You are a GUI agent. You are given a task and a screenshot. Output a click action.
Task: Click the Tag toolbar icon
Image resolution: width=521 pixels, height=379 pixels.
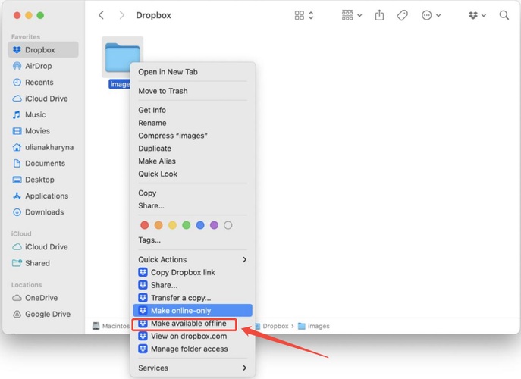(x=403, y=15)
